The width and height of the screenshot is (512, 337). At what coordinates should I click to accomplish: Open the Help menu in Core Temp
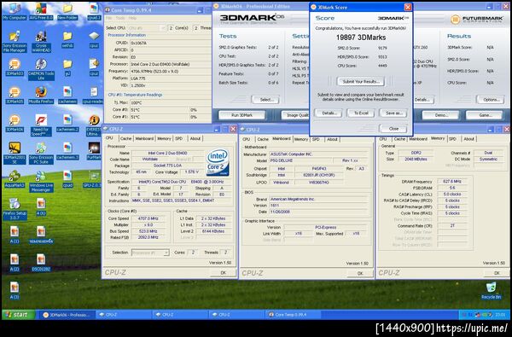coord(132,18)
